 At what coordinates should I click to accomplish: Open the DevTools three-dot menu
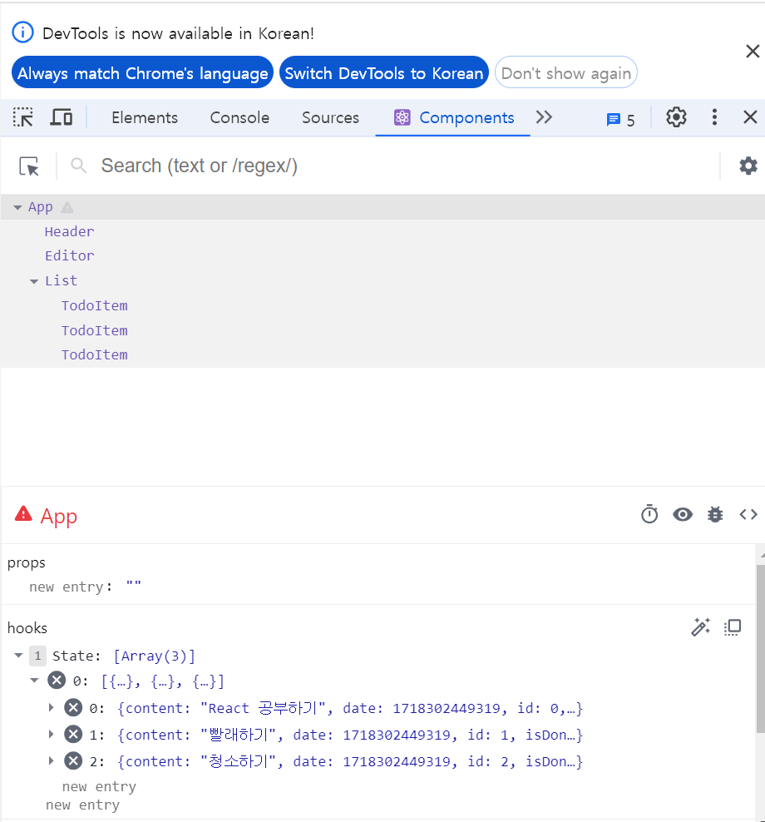714,117
